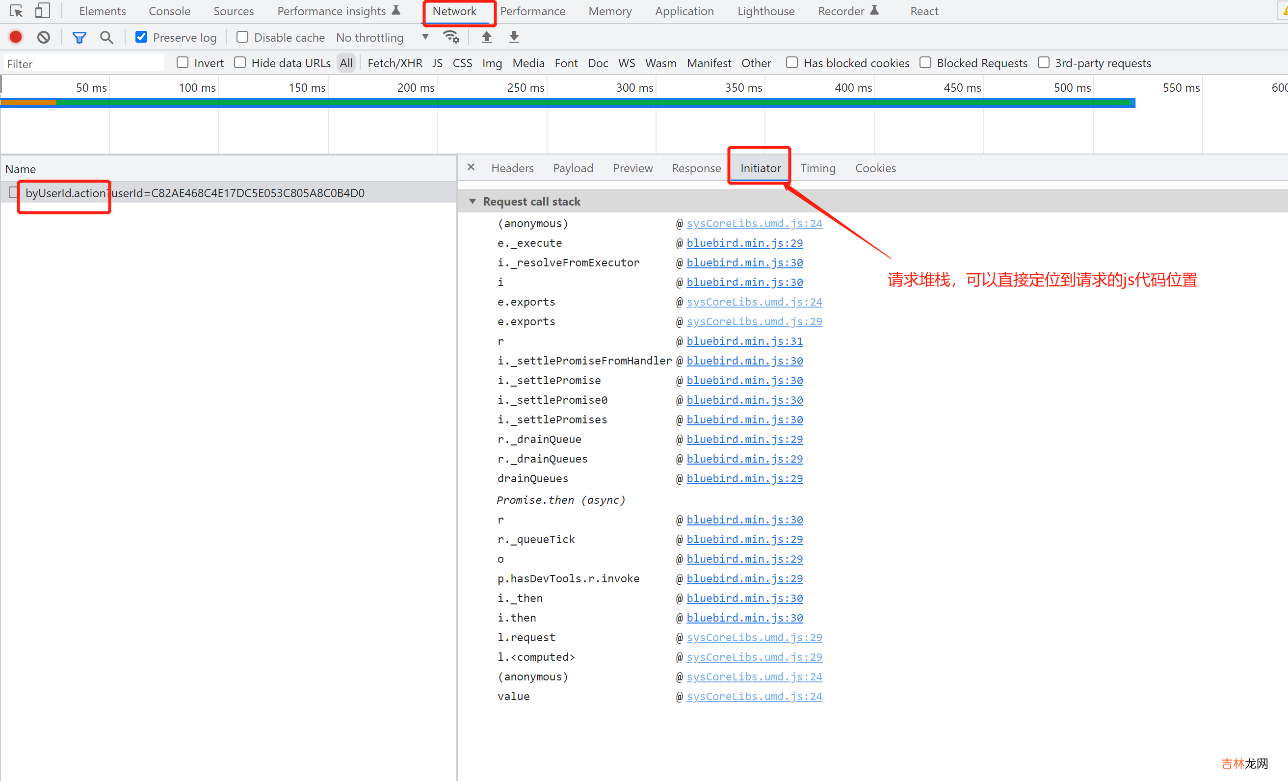Collapse the Request call stack section

(473, 201)
